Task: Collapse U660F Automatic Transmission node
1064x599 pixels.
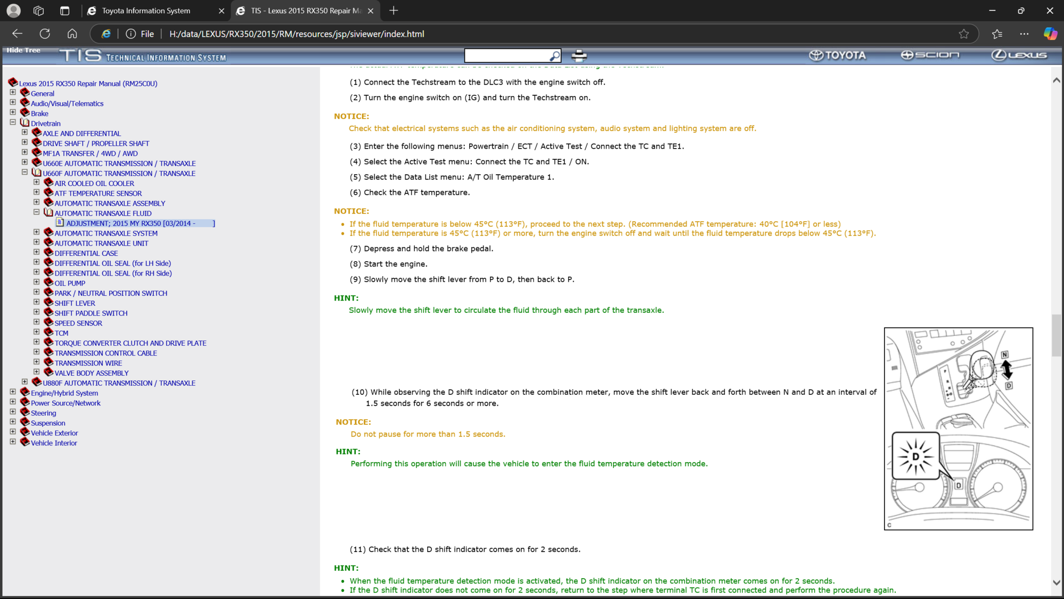Action: click(24, 172)
